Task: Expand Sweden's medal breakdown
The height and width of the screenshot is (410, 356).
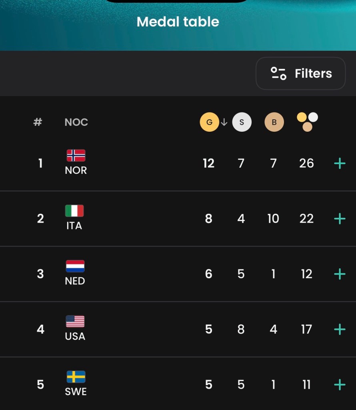Action: 340,385
